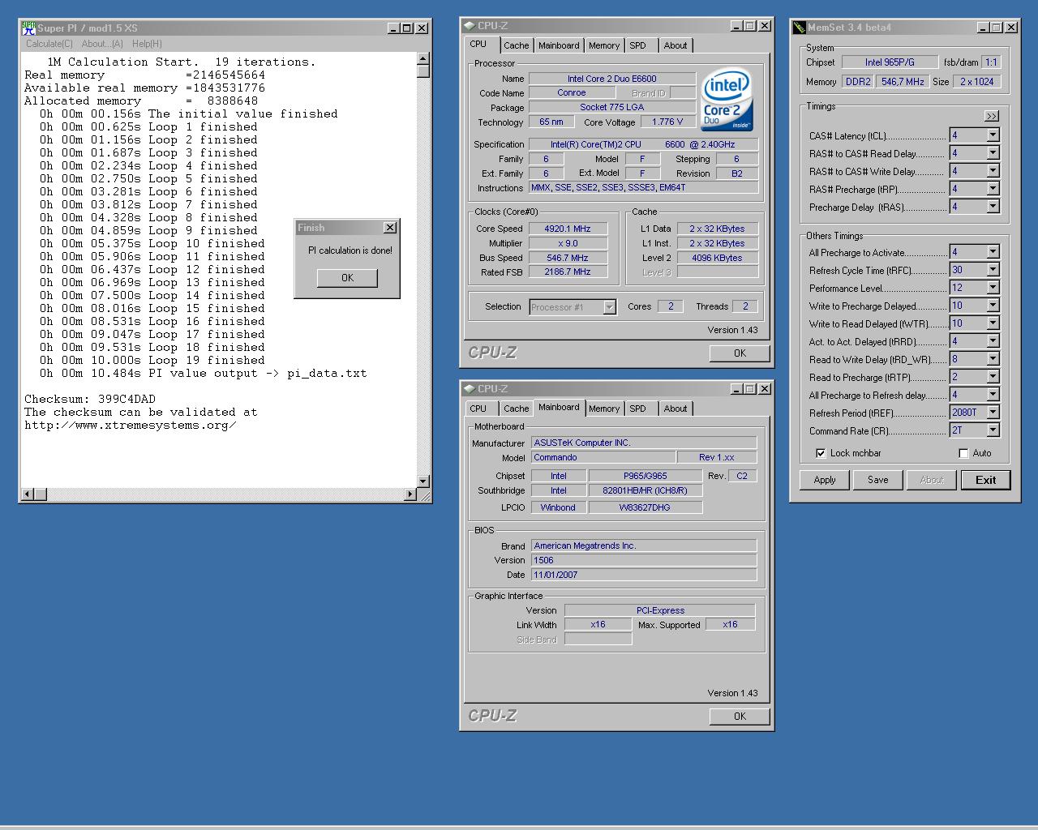Screen dimensions: 1038x830
Task: Click the Loop 19 finished line
Action: point(152,360)
